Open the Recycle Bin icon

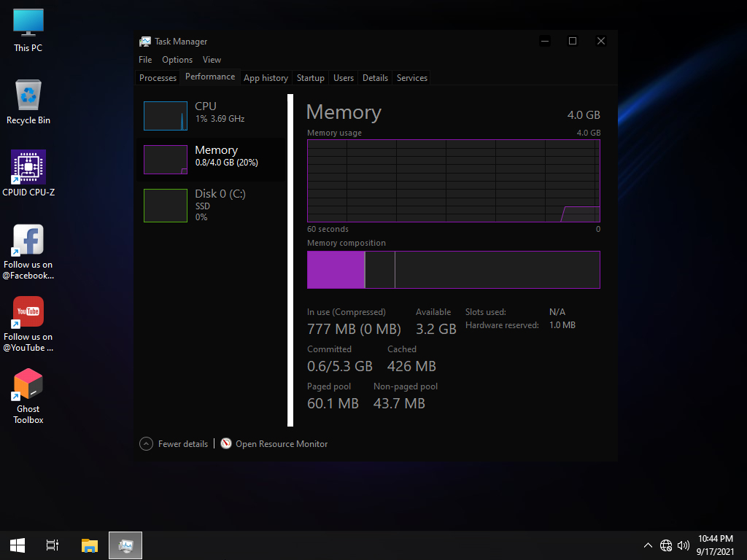[x=28, y=102]
